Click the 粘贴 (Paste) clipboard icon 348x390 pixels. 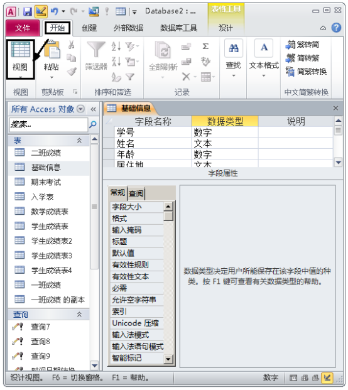tap(53, 49)
